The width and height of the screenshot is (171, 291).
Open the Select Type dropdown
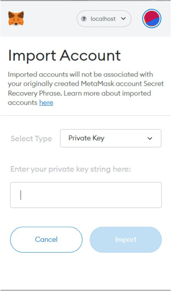coord(110,138)
